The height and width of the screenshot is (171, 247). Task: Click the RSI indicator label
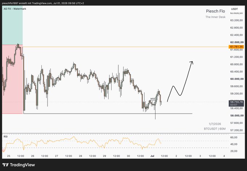5,137
